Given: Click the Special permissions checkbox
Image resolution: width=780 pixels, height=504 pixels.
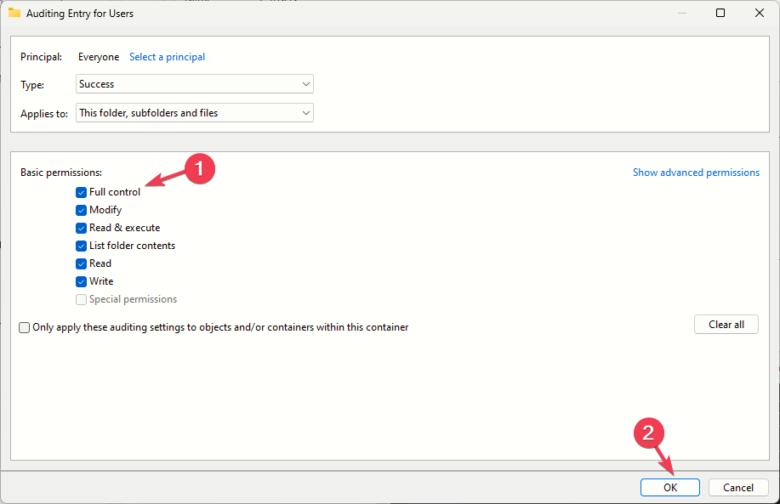Looking at the screenshot, I should 81,299.
